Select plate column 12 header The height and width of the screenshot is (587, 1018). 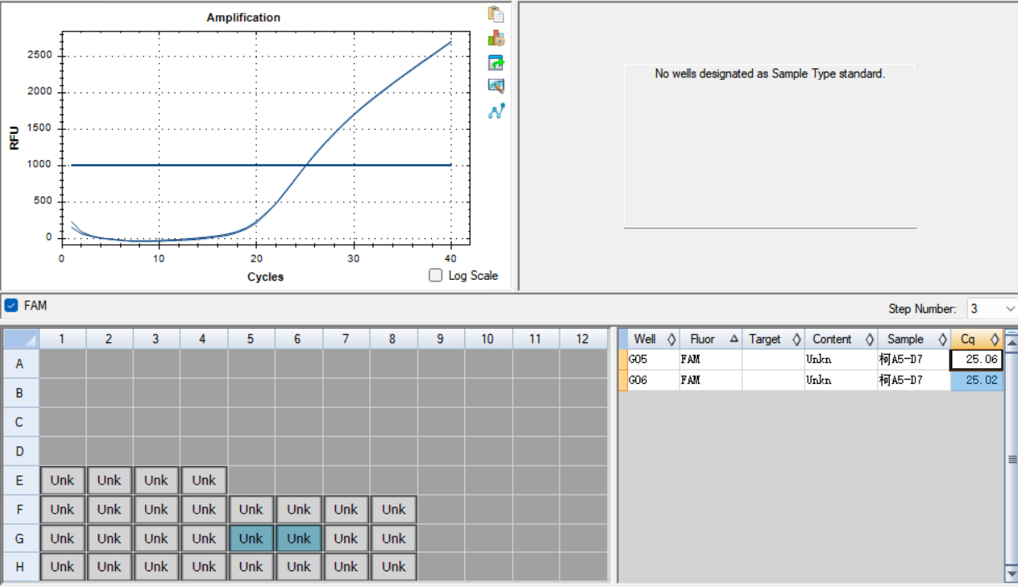583,339
